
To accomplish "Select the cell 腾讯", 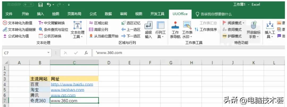I will tap(40, 95).
